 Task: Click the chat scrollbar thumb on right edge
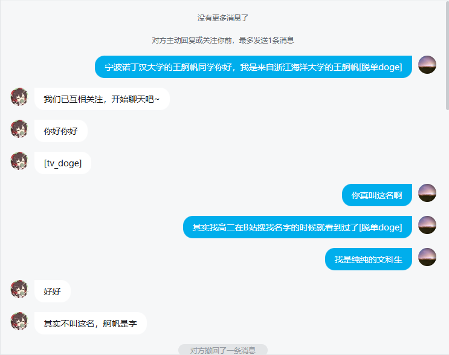[447, 56]
